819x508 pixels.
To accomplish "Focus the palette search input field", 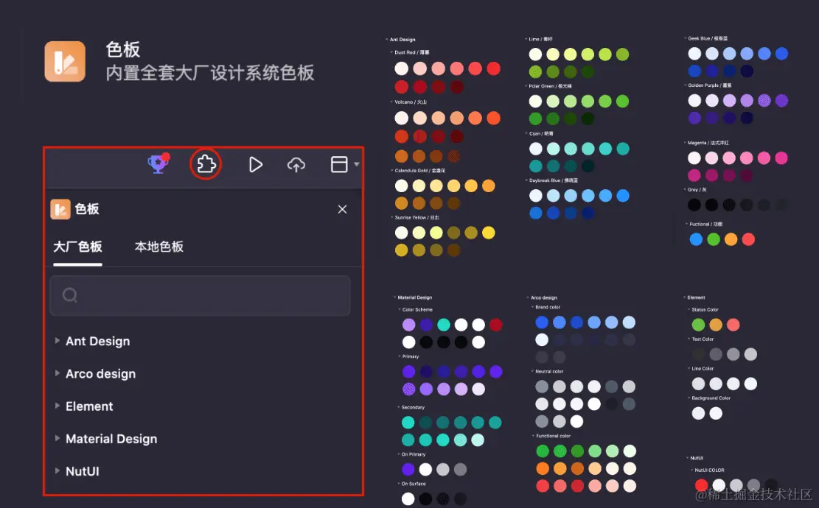I will (200, 296).
